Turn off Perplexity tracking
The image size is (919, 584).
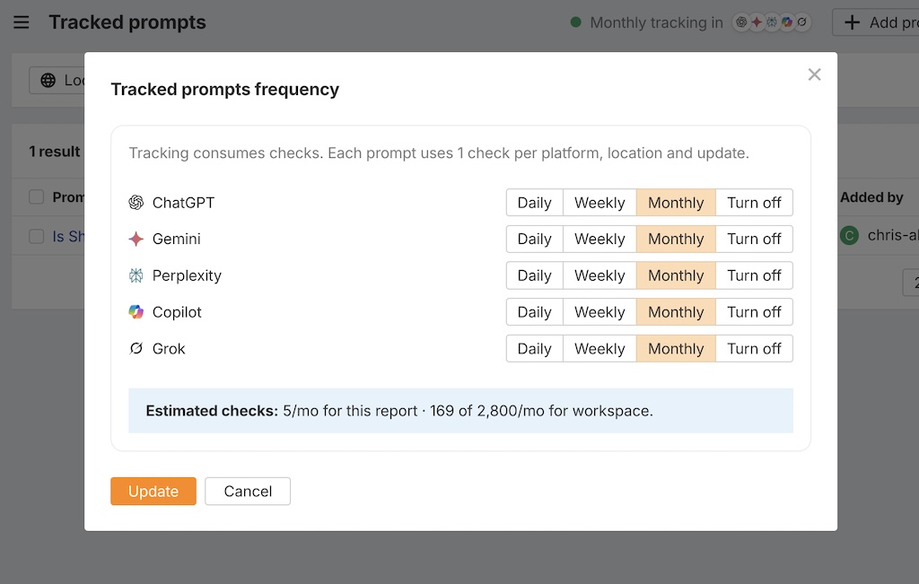tap(754, 275)
